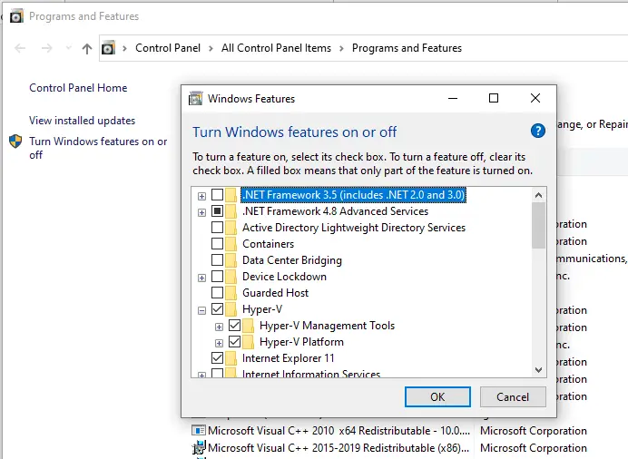Go to All Control Panel Items breadcrumb

click(277, 48)
